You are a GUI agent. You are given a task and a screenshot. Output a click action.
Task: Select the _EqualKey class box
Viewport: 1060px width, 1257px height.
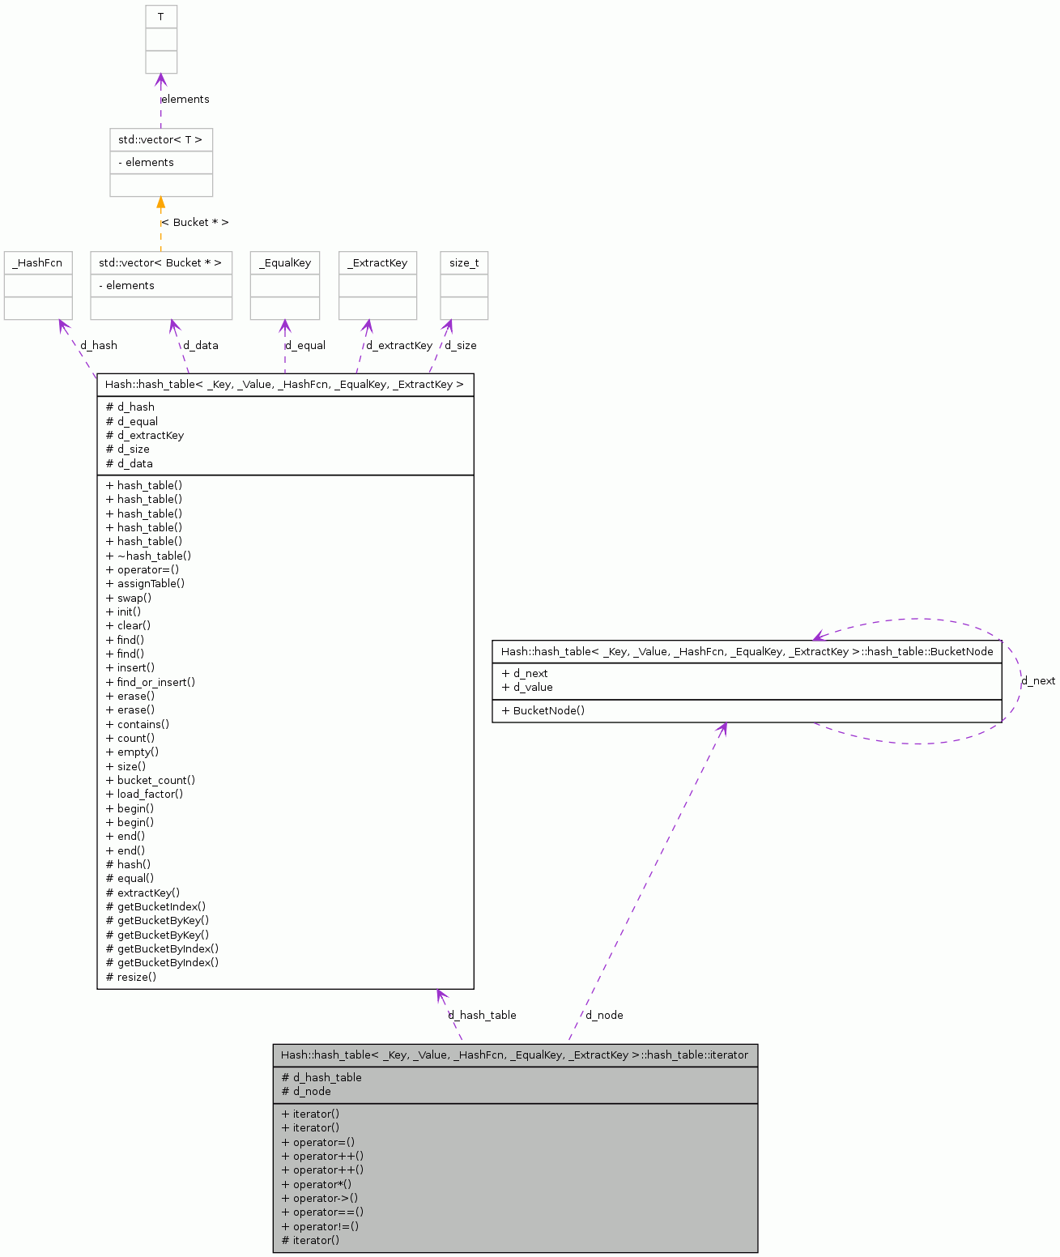coord(285,262)
